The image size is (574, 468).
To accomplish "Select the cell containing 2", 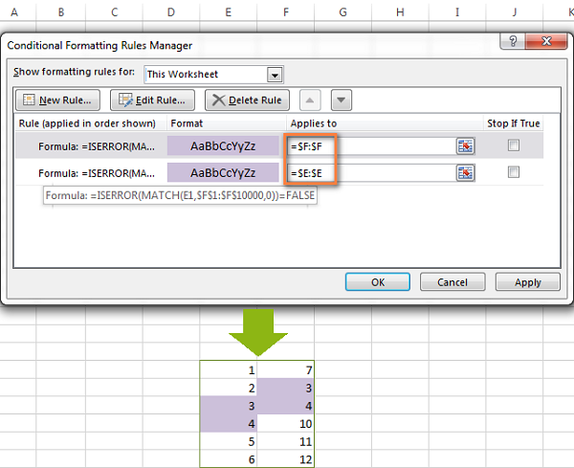I will pyautogui.click(x=229, y=388).
